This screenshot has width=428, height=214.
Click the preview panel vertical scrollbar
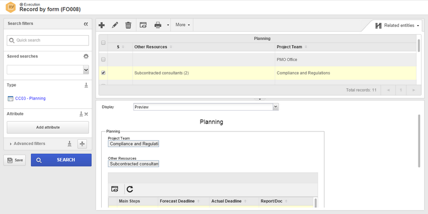(419, 141)
